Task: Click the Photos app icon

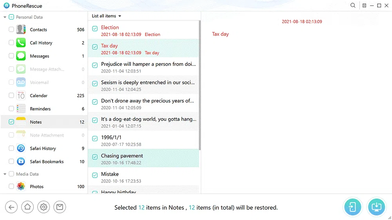Action: click(21, 187)
